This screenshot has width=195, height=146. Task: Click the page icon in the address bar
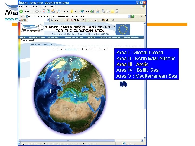pos(27,16)
